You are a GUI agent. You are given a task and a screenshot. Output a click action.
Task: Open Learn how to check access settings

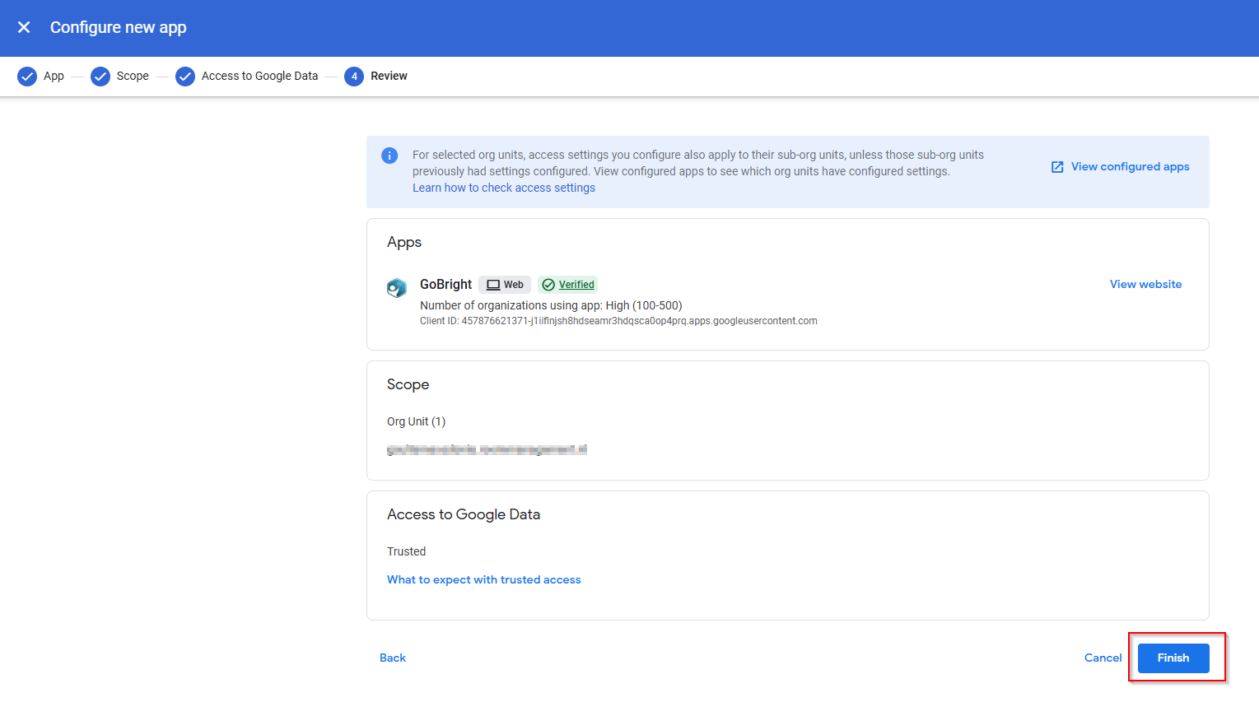click(503, 188)
